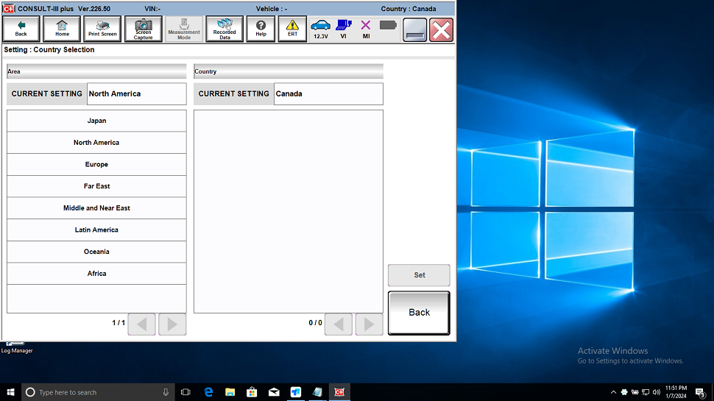
Task: Click the CONSULT-III plus taskbar icon
Action: [x=339, y=392]
